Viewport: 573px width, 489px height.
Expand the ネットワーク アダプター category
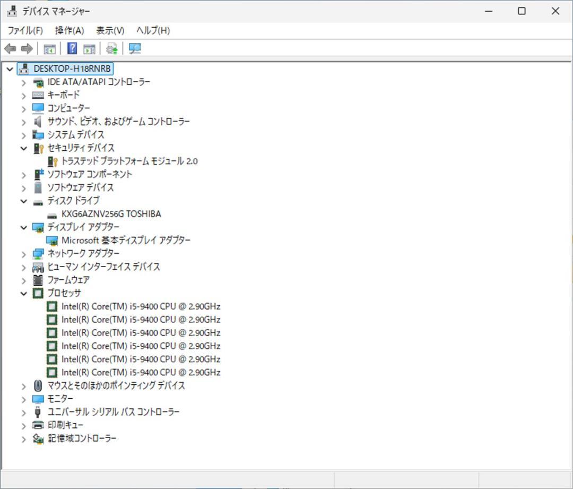coord(24,254)
